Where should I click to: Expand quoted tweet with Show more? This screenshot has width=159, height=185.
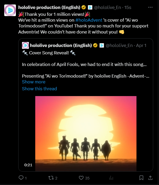(x=34, y=82)
